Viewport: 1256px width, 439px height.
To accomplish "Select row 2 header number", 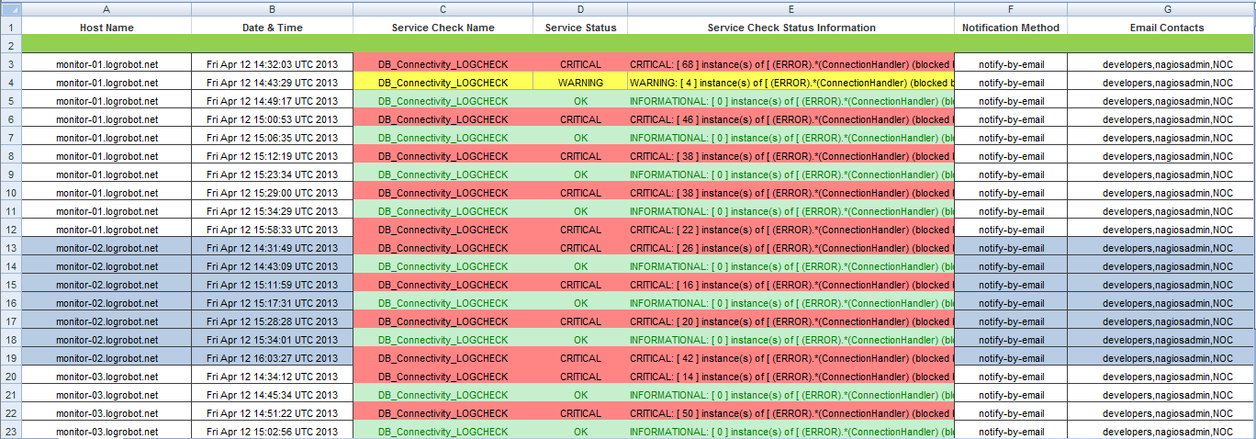I will pyautogui.click(x=10, y=45).
